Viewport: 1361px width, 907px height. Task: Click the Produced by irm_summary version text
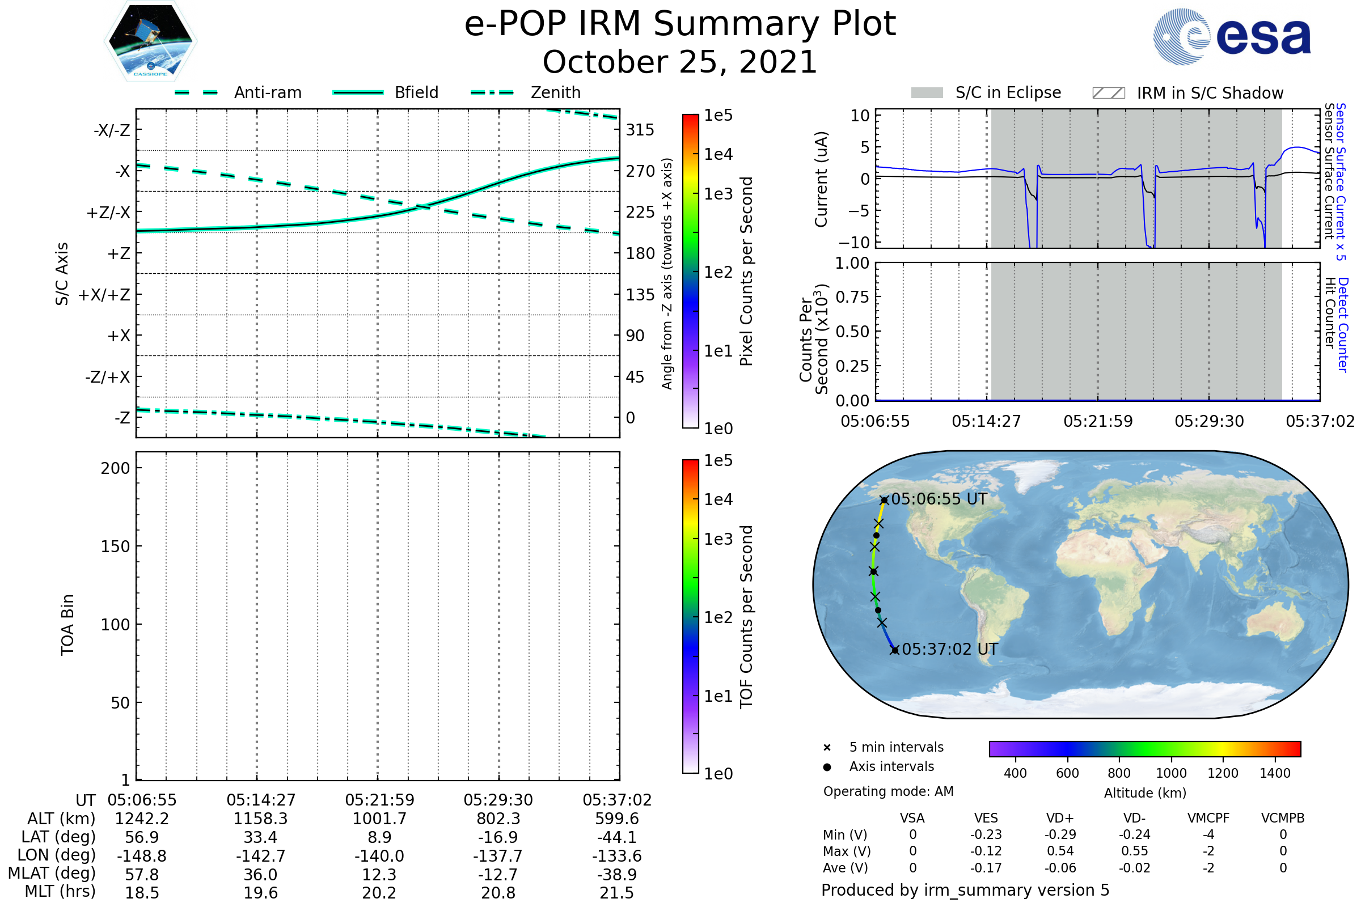click(x=965, y=890)
